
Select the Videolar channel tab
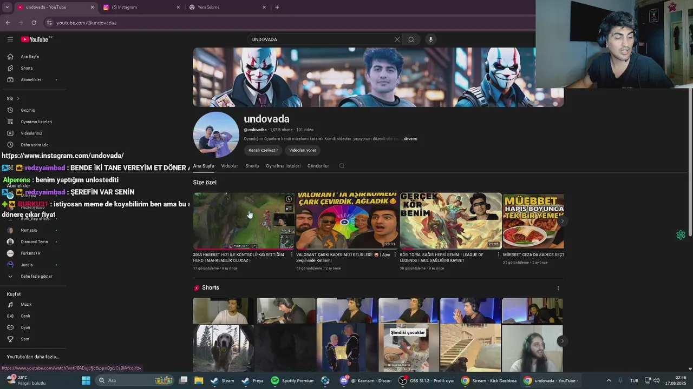tap(230, 166)
